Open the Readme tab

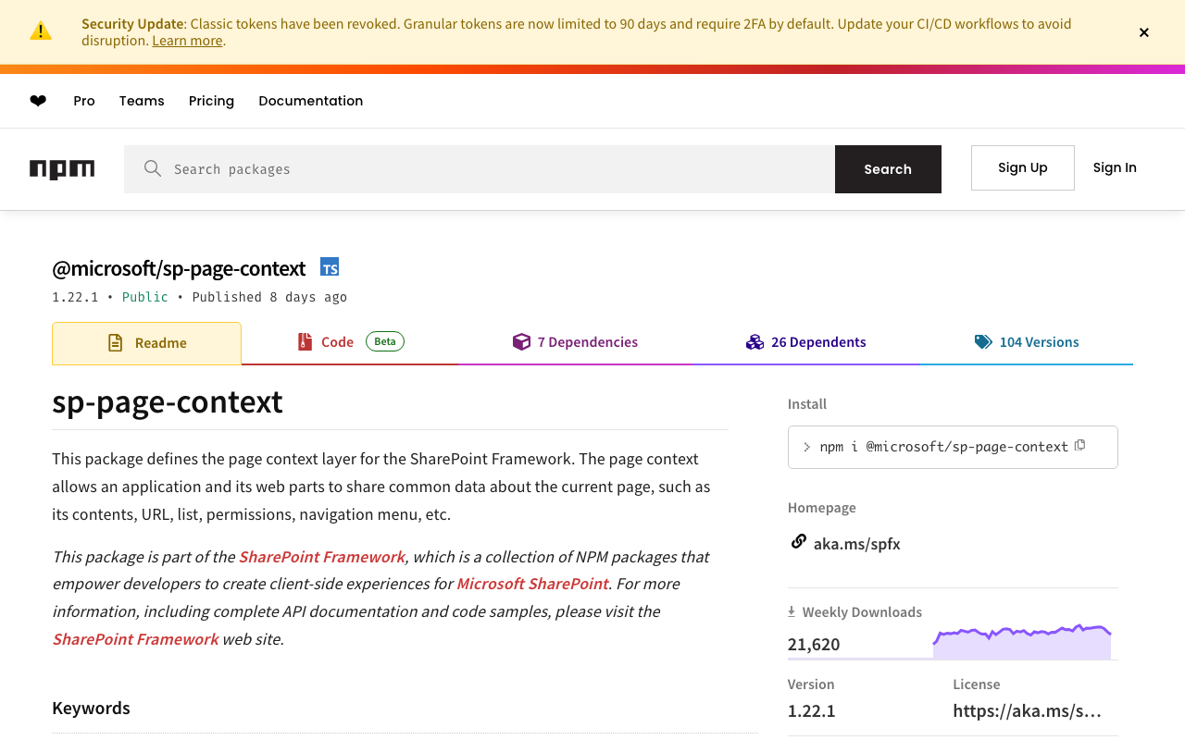tap(146, 343)
